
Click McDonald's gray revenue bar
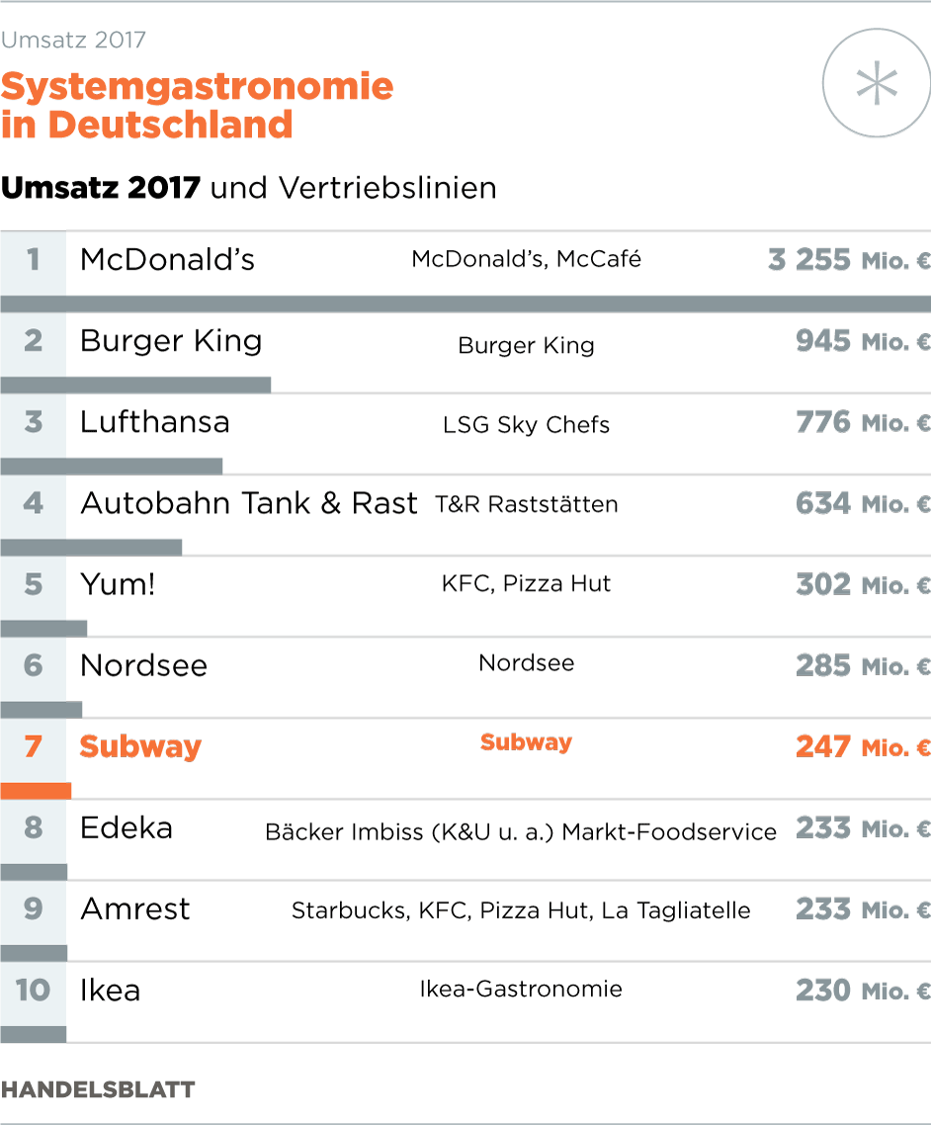(465, 304)
